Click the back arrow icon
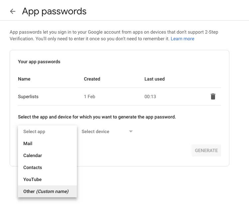This screenshot has height=209, width=249. tap(13, 11)
